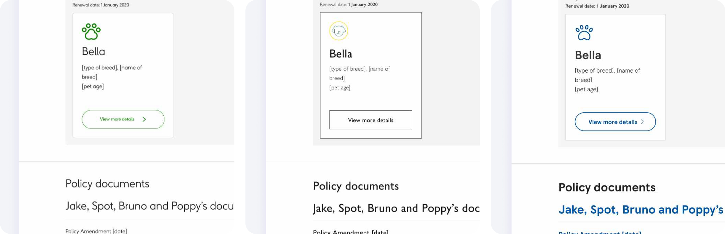Select the bold Bella name under the blue paw
Viewport: 728px width, 234px height.
(x=588, y=55)
